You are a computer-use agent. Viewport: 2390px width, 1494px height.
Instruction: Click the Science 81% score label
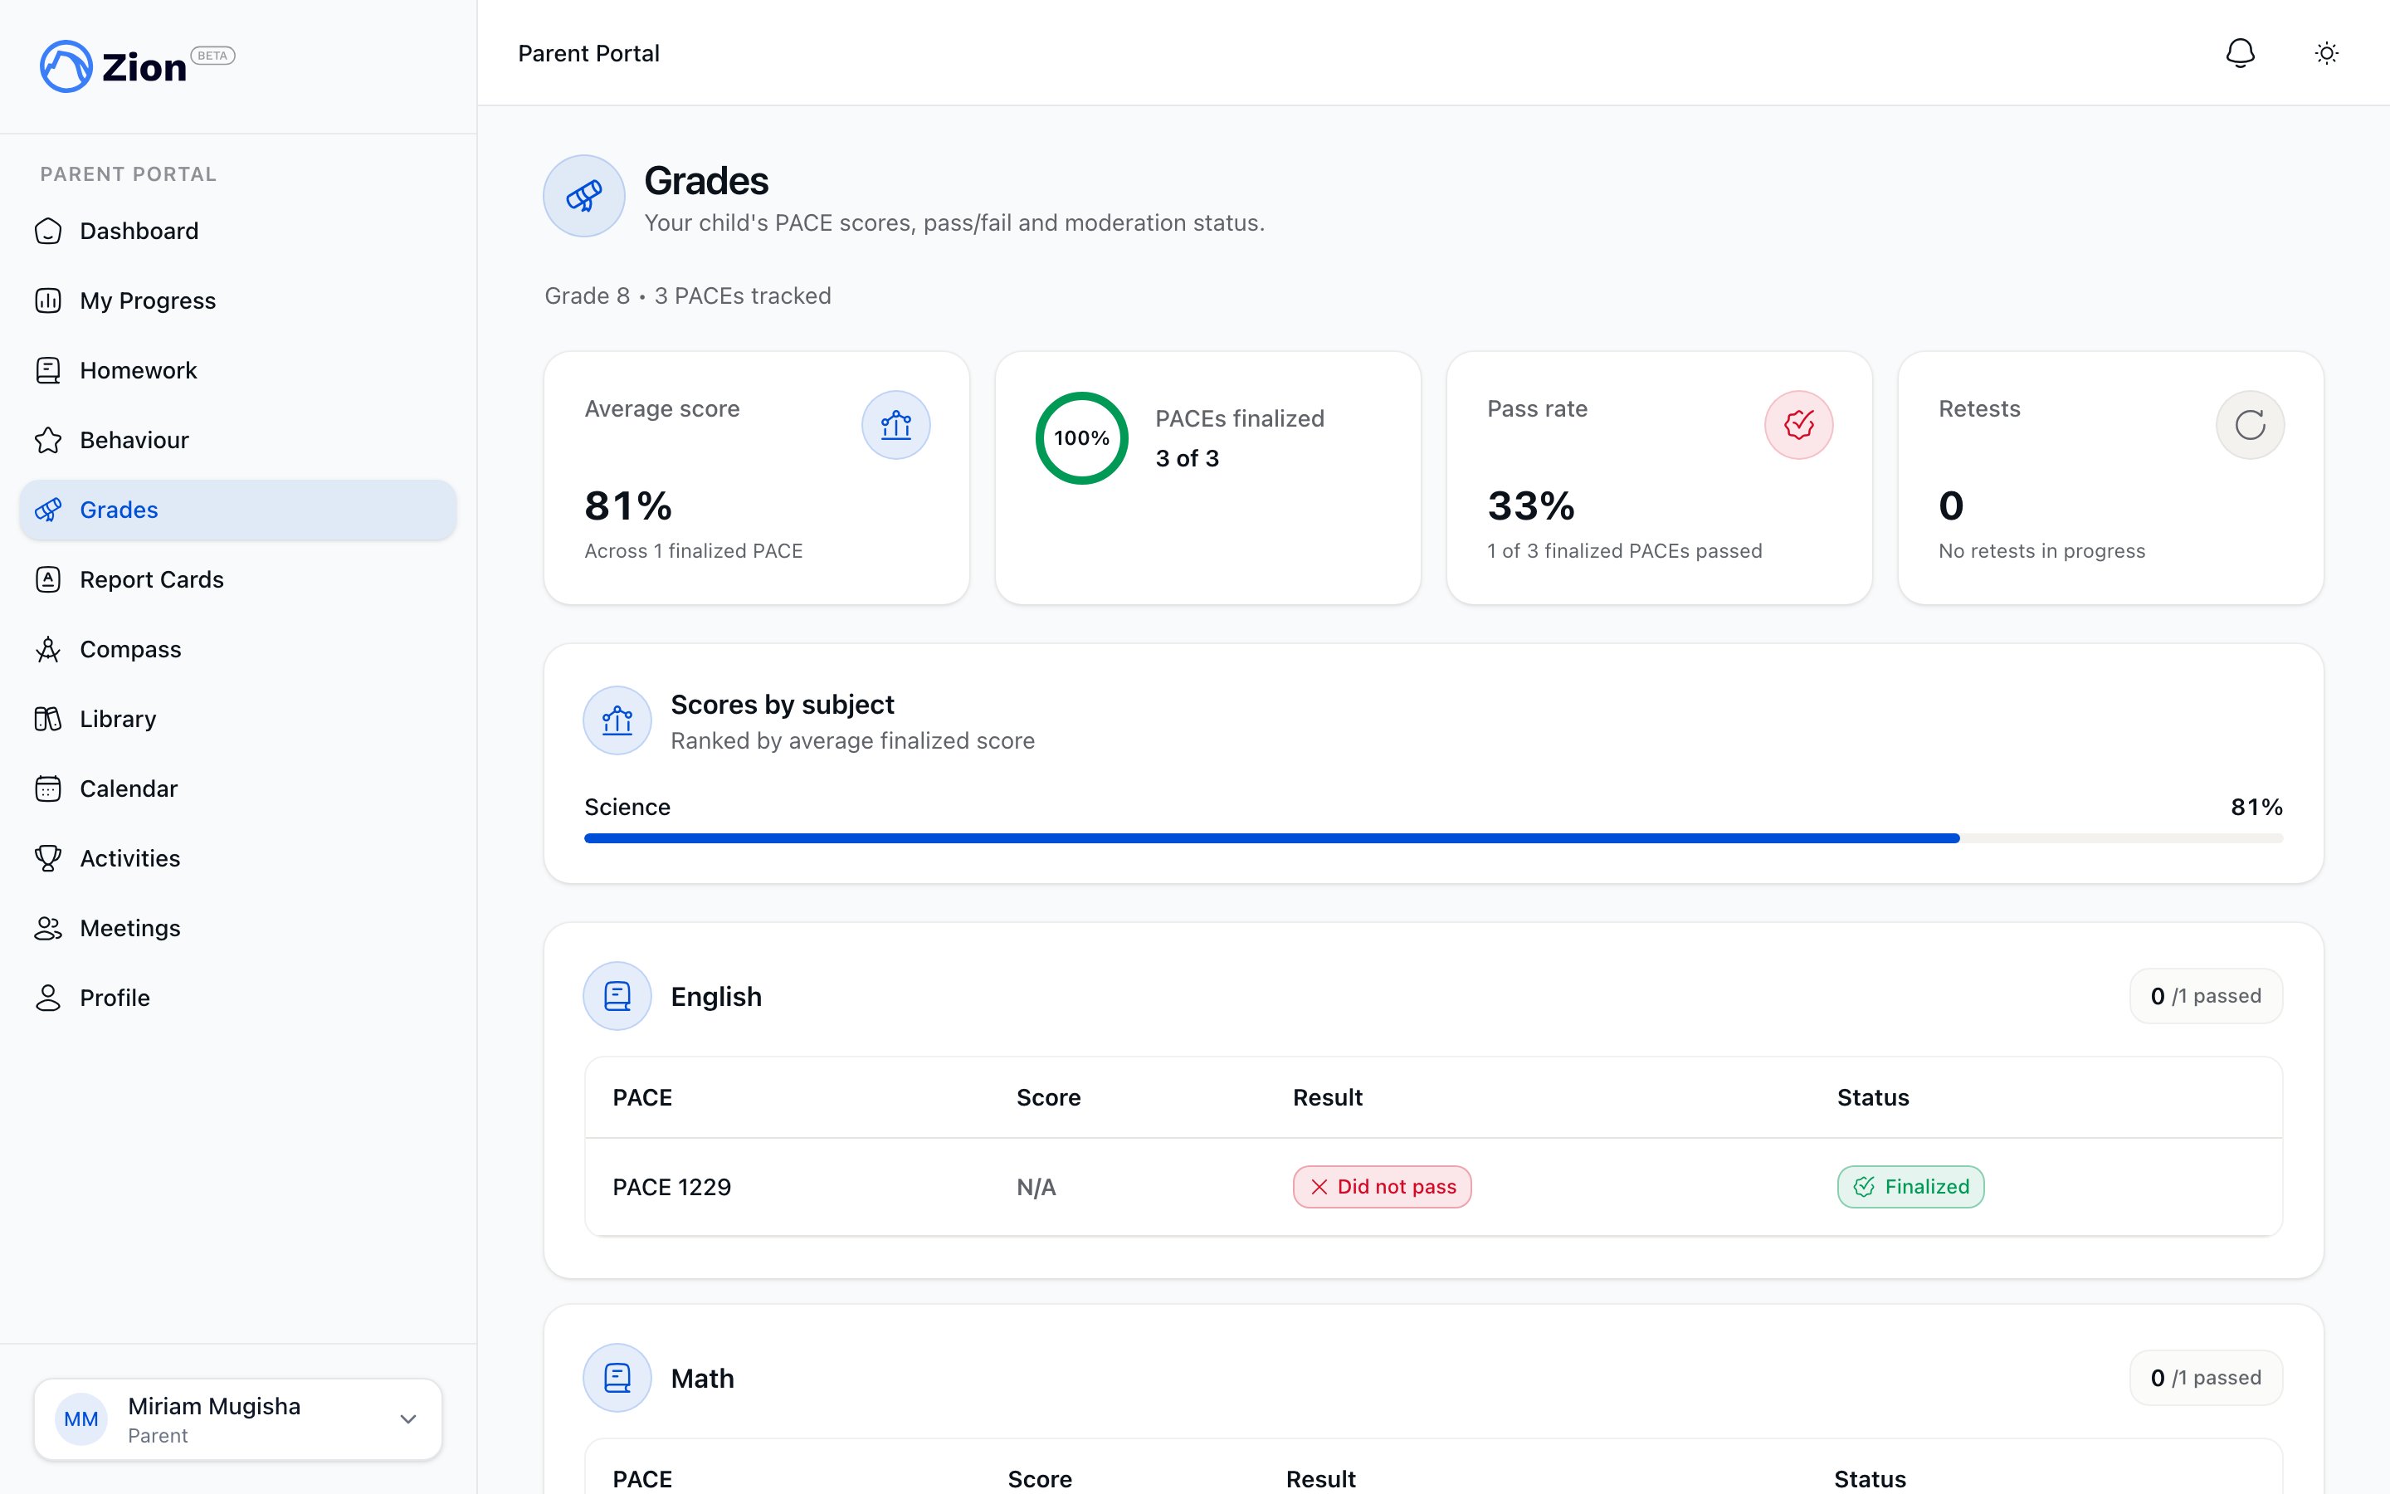pos(2256,808)
